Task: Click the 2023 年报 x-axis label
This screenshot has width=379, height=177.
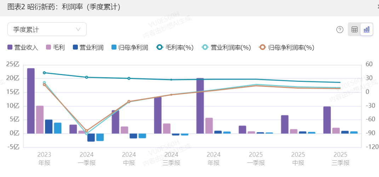Action: pos(44,159)
